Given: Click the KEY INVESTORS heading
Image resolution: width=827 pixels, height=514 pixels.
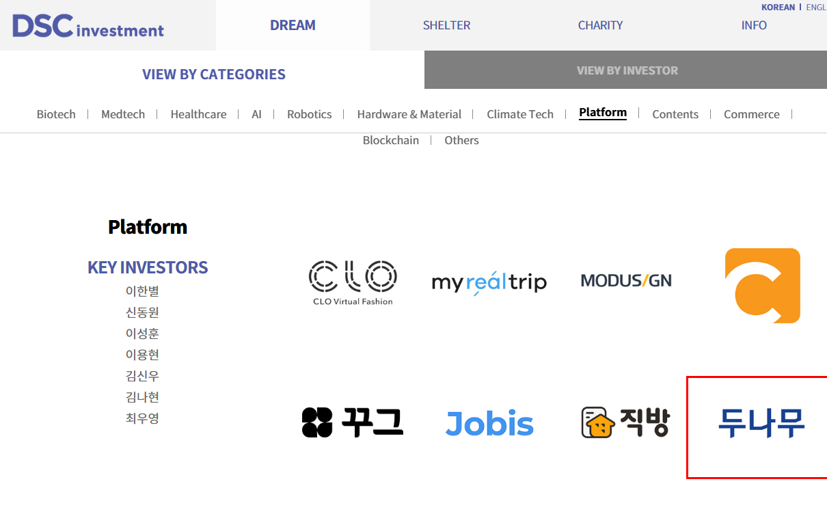Looking at the screenshot, I should click(148, 267).
